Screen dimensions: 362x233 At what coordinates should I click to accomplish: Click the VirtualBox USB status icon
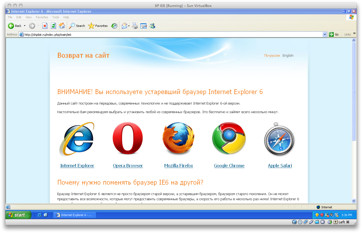pyautogui.click(x=311, y=222)
